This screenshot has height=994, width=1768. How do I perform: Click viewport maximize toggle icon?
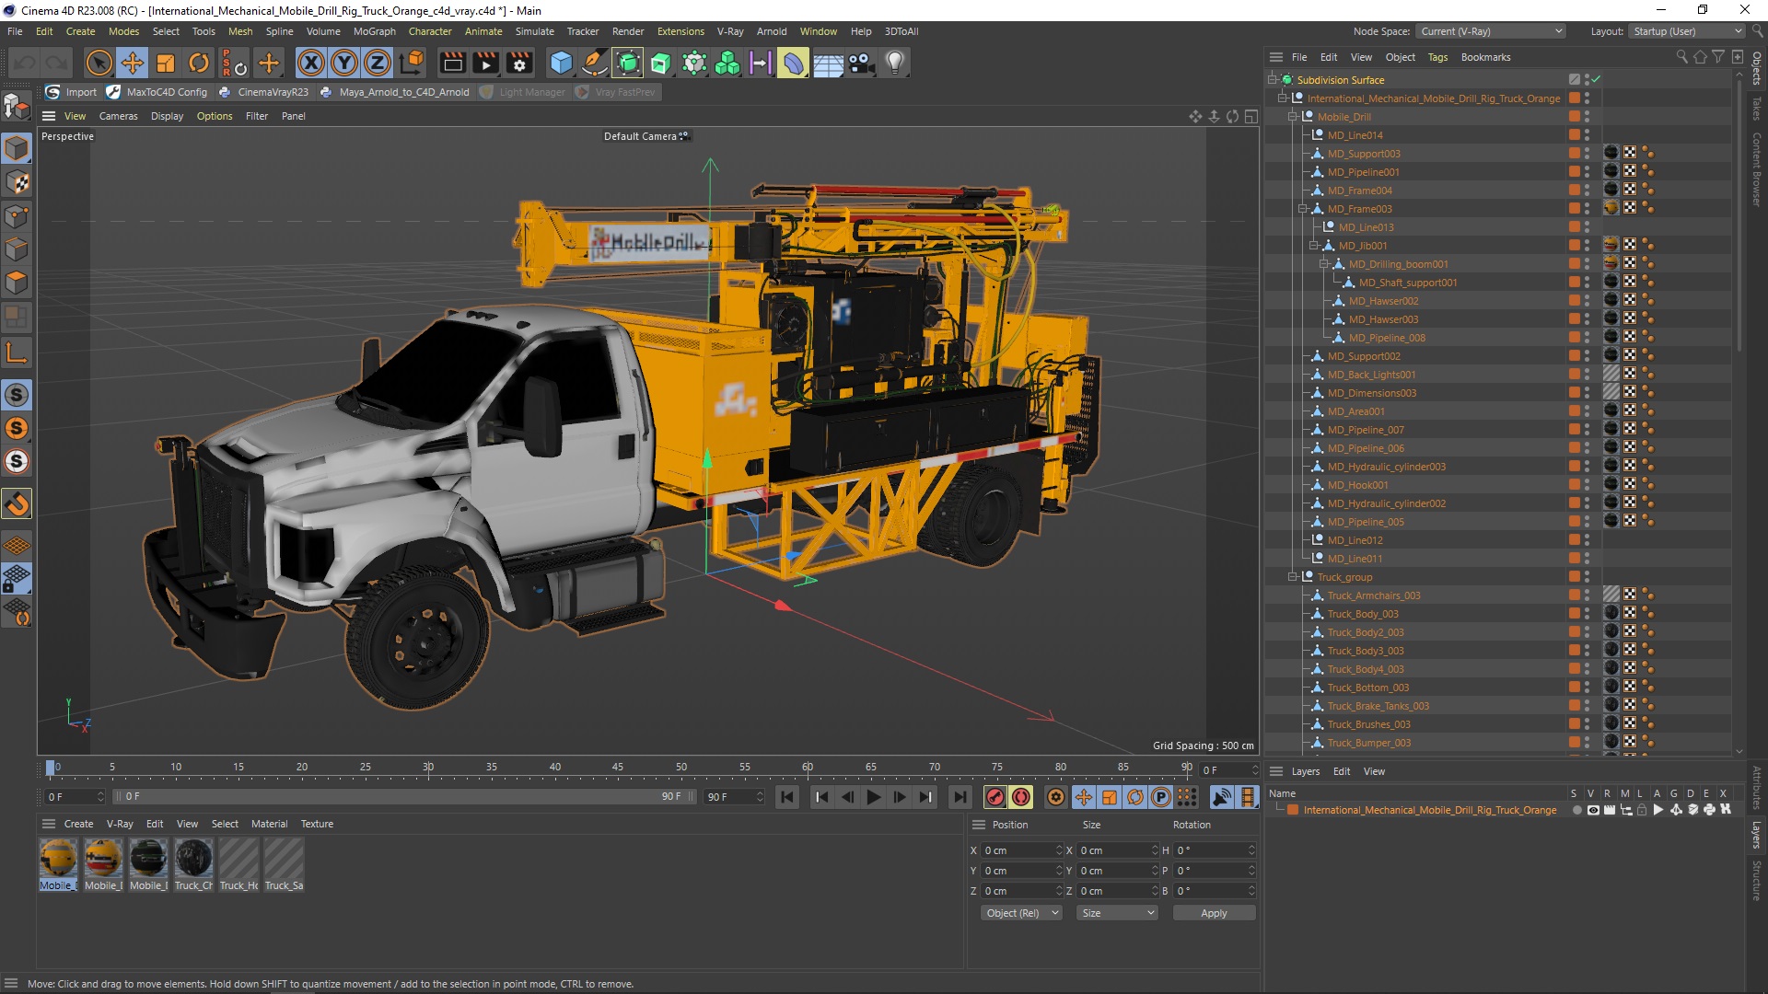[1250, 116]
